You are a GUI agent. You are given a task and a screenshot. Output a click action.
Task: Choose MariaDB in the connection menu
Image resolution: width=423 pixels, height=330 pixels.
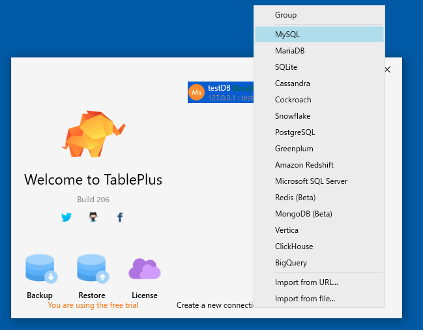[319, 51]
